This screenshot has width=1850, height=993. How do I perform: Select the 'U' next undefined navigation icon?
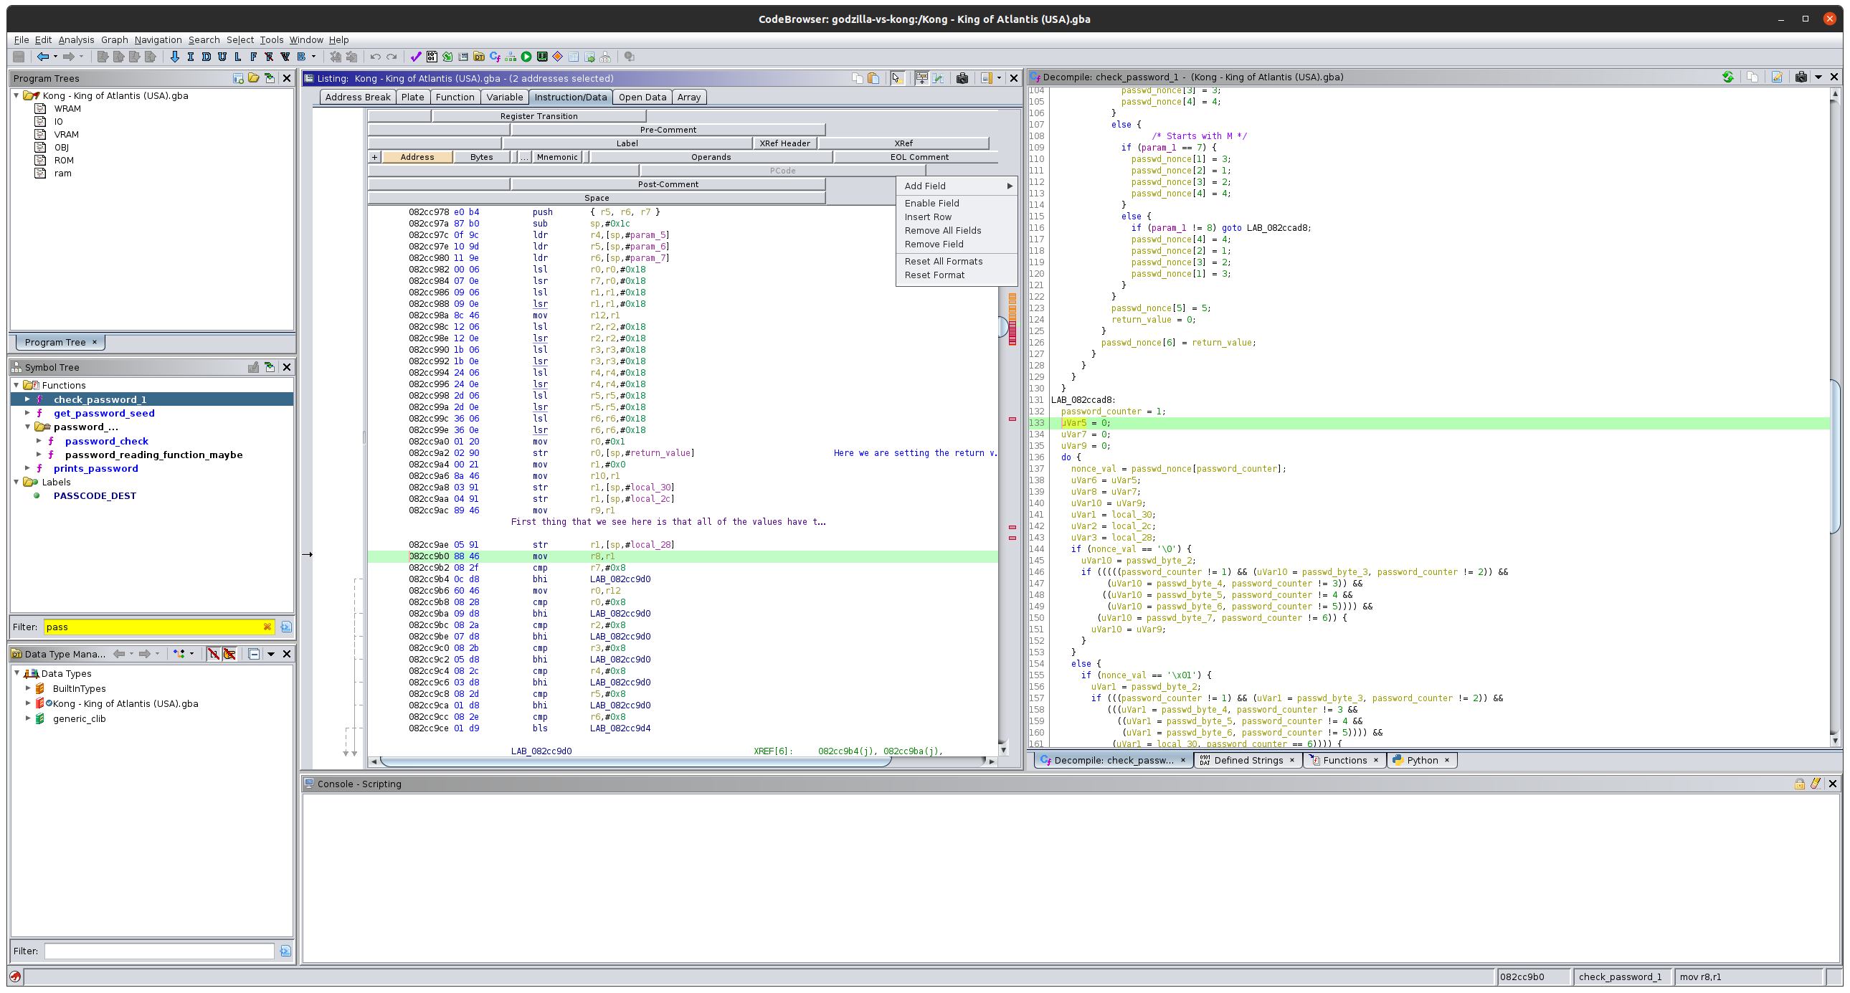pos(222,57)
